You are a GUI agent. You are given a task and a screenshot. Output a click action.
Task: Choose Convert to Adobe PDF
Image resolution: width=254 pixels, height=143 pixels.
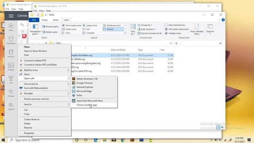[x=44, y=60]
